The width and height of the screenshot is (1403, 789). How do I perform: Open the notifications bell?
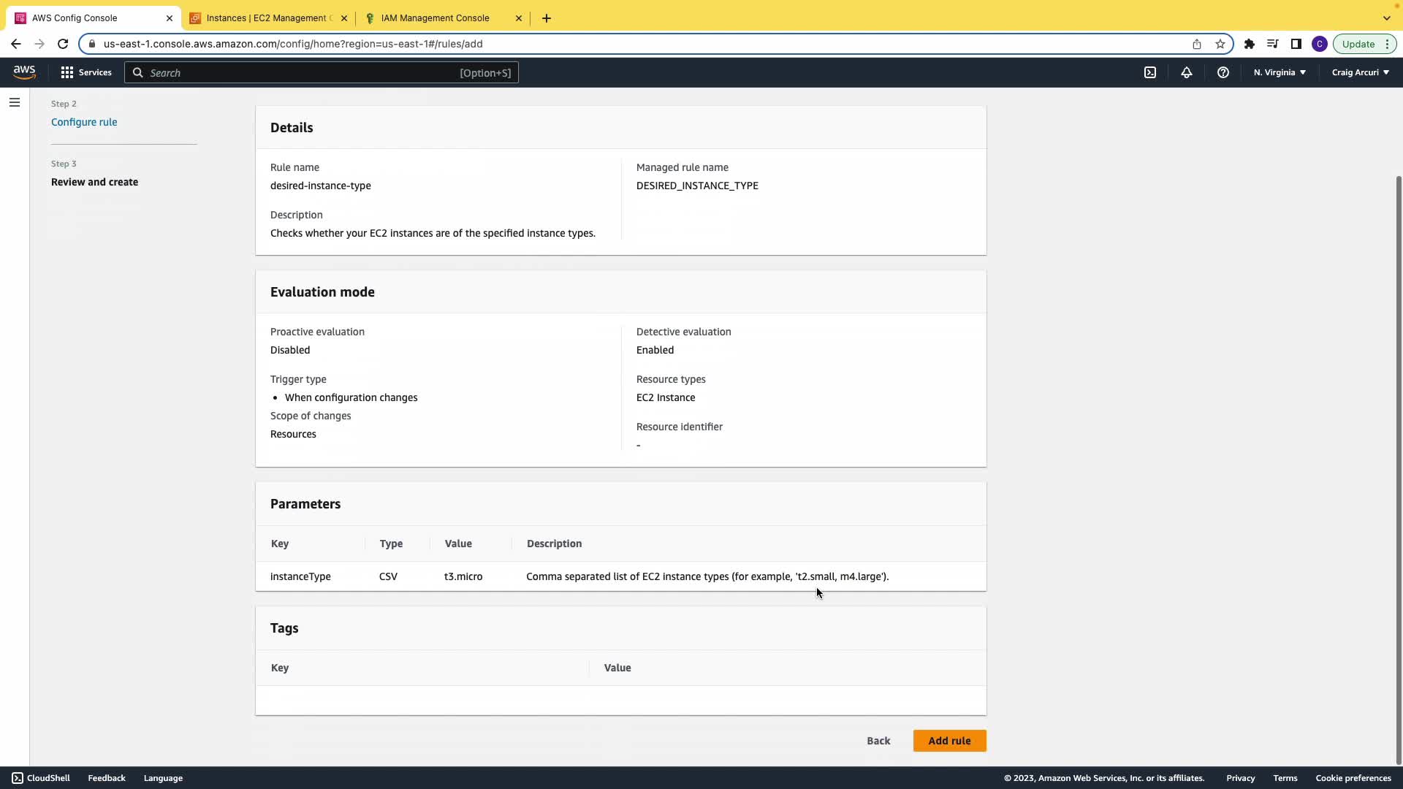[x=1187, y=72]
